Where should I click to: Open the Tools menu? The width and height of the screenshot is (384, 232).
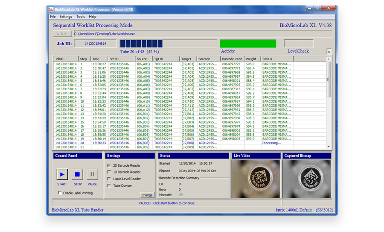coord(80,17)
